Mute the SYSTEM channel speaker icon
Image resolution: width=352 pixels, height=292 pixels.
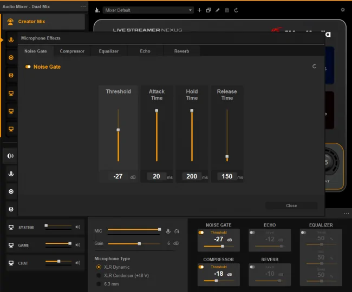point(77,227)
